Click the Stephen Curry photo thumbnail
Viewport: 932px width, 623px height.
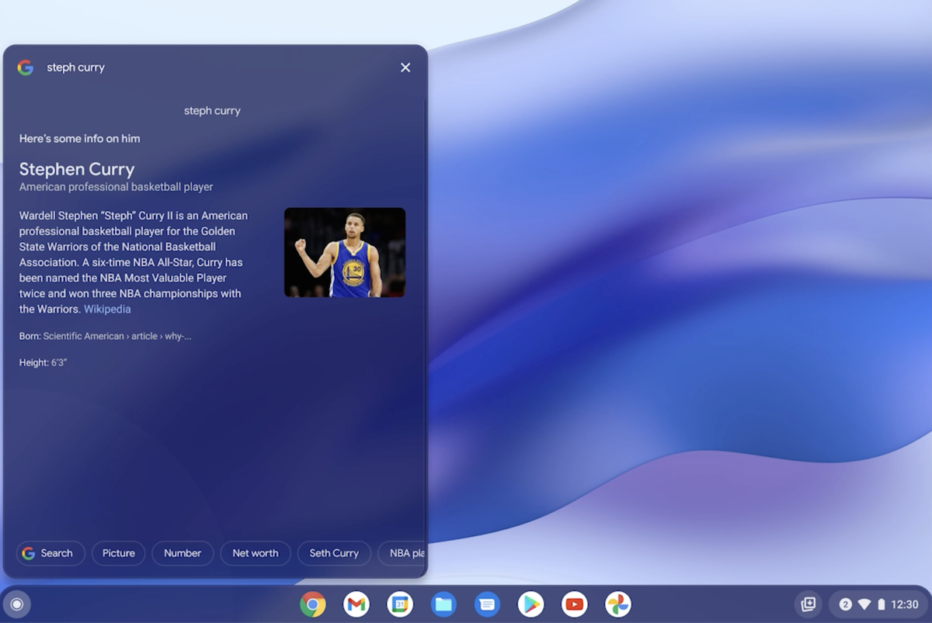pyautogui.click(x=345, y=252)
